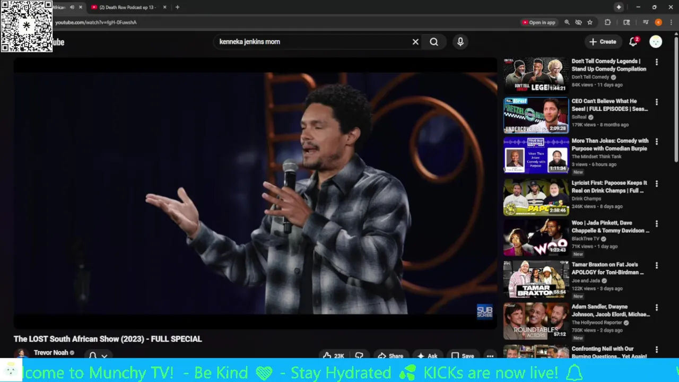This screenshot has width=679, height=382.
Task: Open the Adam Sandler Roundtables thumbnail
Action: (x=536, y=320)
